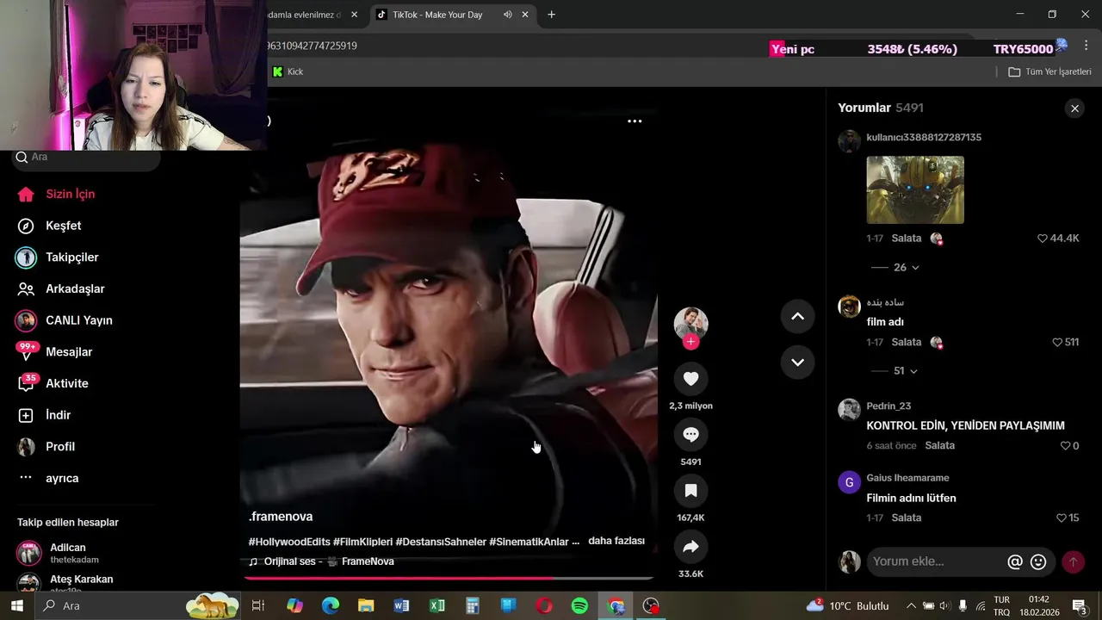Screen dimensions: 1102x620
Task: Open Windows notification center
Action: (1080, 606)
